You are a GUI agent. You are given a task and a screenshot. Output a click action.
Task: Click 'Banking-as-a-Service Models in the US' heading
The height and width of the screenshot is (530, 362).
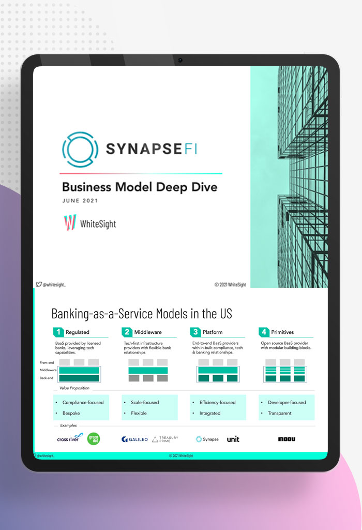[142, 314]
